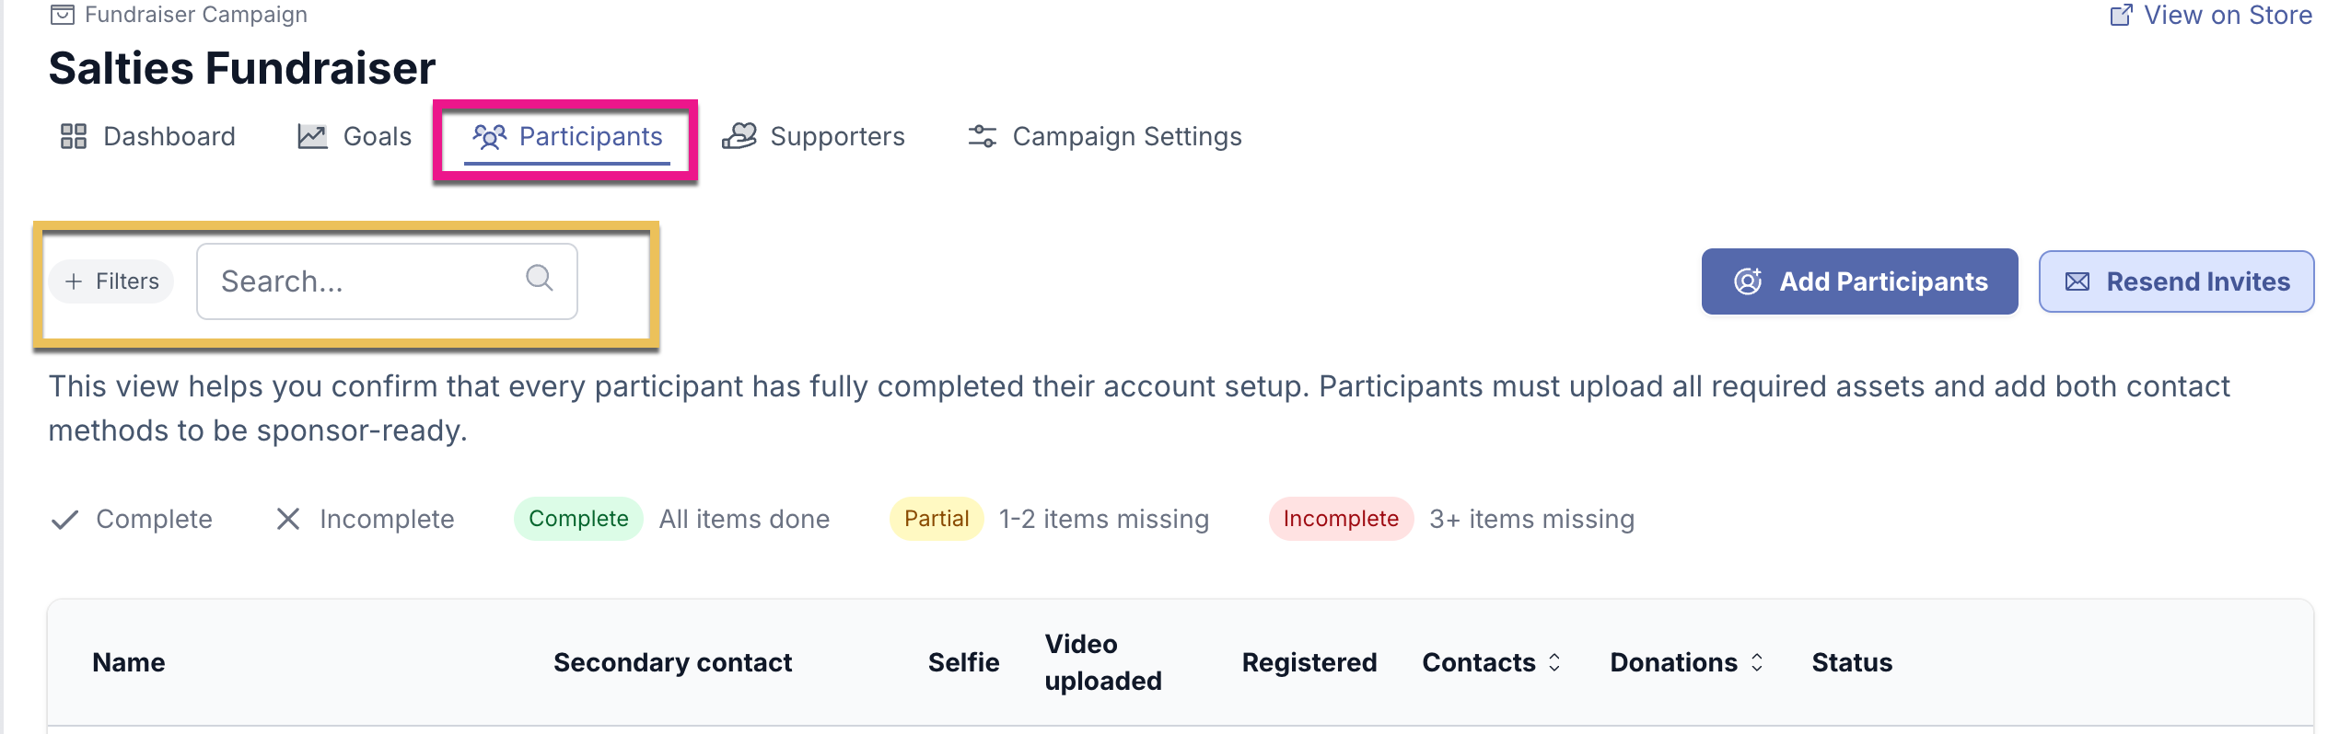Click the Campaign Settings sliders icon

pyautogui.click(x=983, y=137)
